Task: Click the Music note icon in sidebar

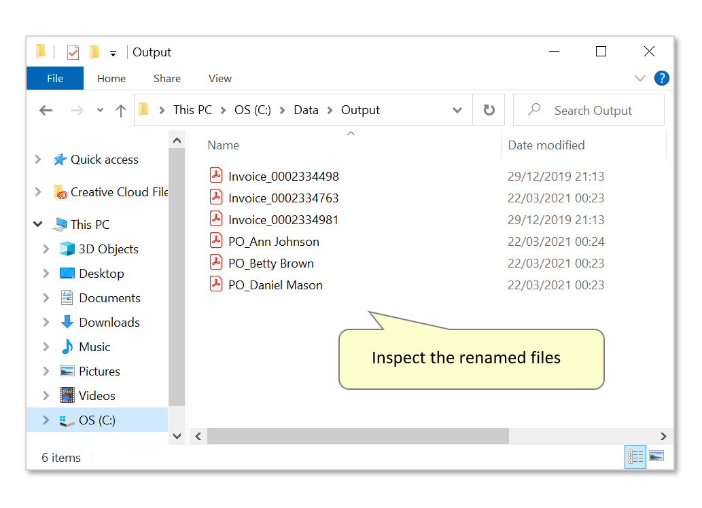Action: [67, 346]
